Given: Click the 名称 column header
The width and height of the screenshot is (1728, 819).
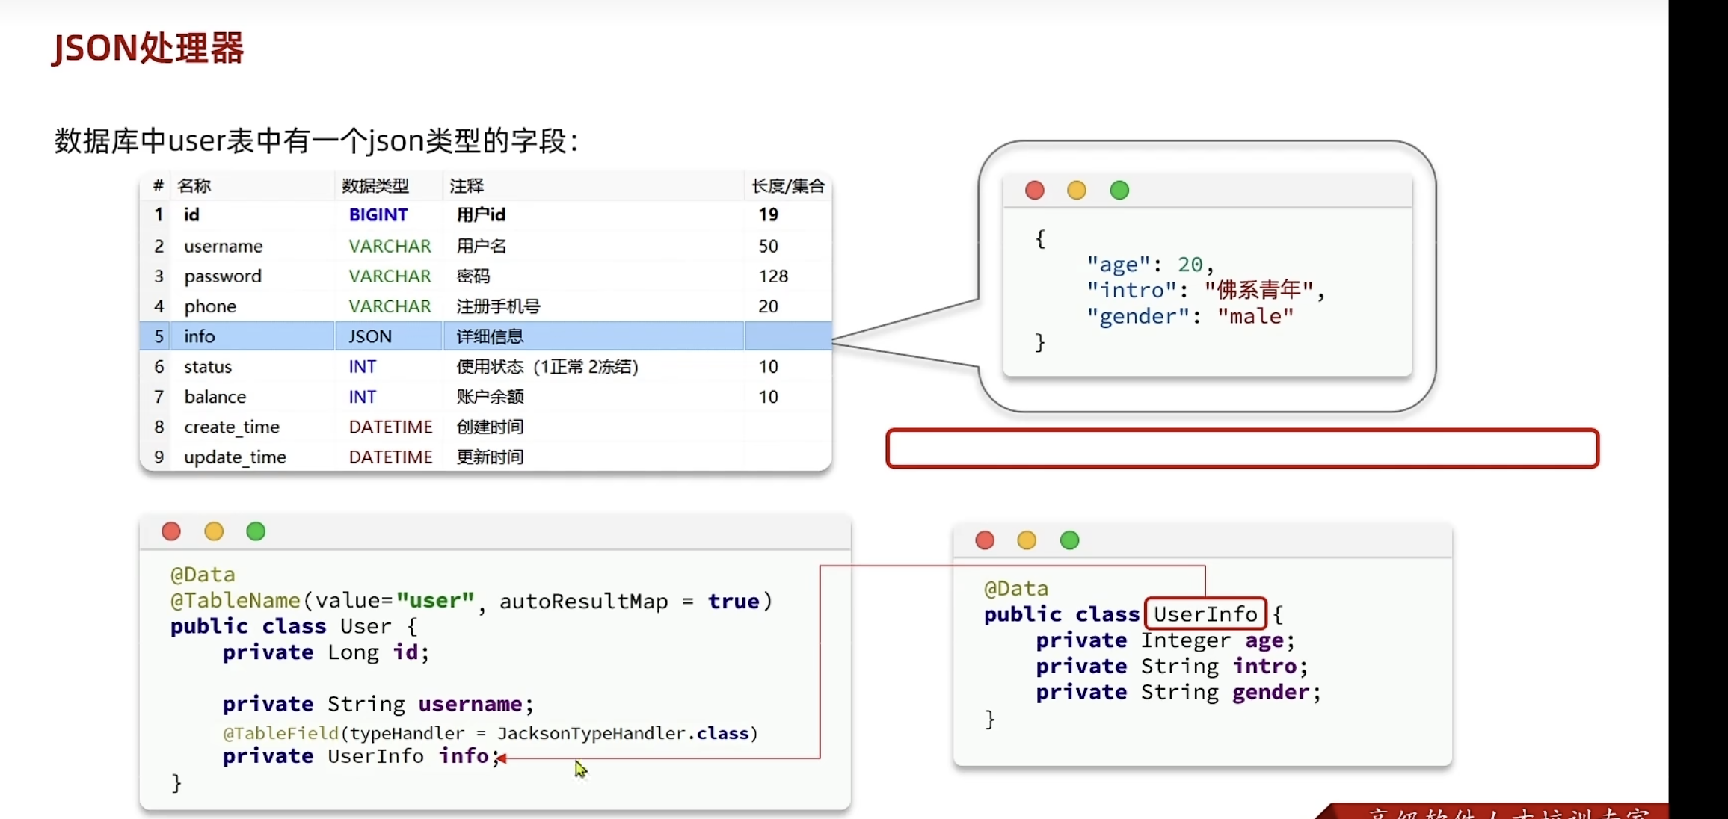Looking at the screenshot, I should tap(194, 186).
